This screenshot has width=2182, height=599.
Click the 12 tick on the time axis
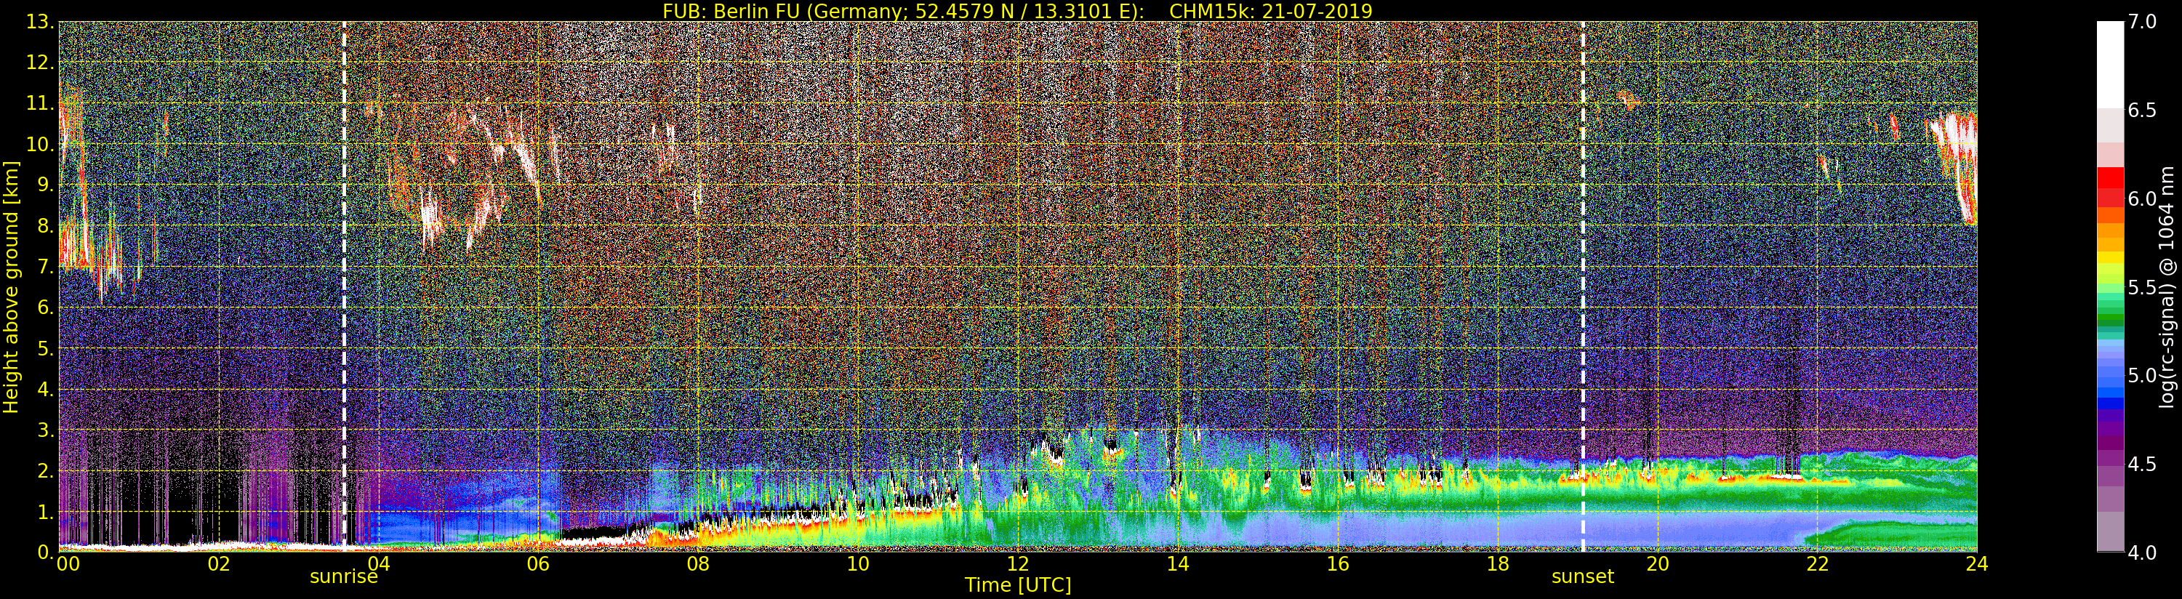pos(1017,564)
